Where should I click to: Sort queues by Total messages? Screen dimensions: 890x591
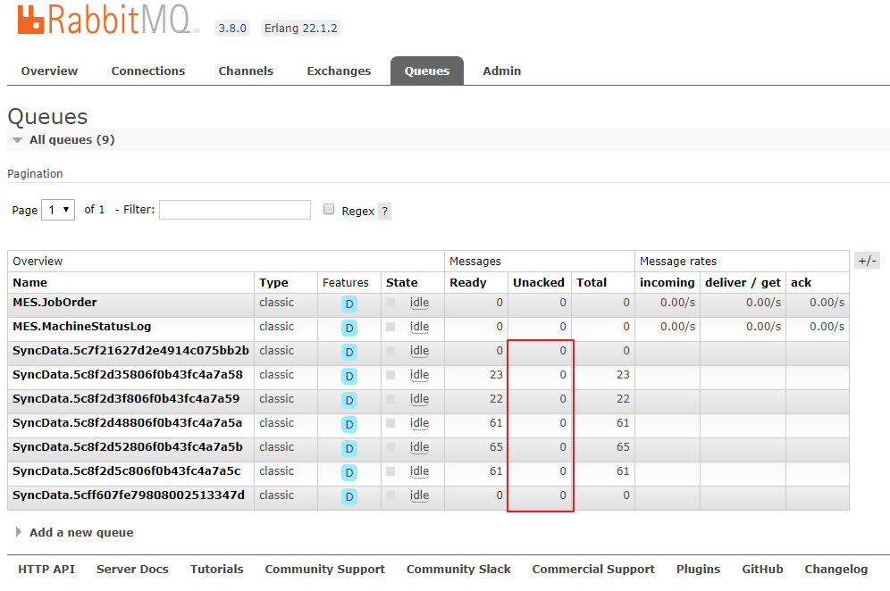(592, 282)
